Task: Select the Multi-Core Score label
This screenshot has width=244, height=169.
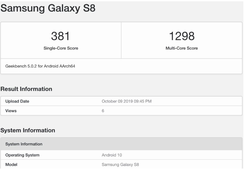Action: click(x=182, y=48)
